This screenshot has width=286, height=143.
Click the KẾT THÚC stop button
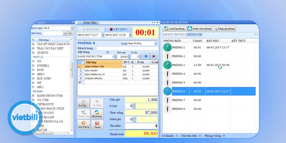[118, 29]
